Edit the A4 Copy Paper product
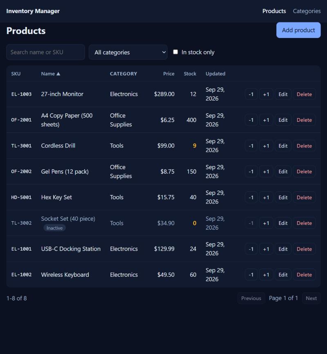327x354 pixels. click(x=283, y=120)
